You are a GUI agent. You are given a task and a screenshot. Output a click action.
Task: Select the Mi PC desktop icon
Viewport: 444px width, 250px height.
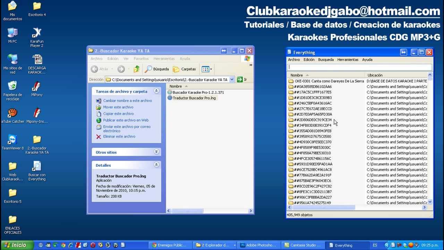pos(12,36)
